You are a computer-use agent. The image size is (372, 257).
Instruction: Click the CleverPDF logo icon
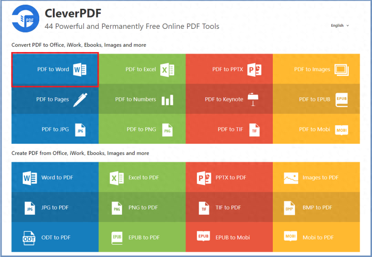pyautogui.click(x=26, y=19)
